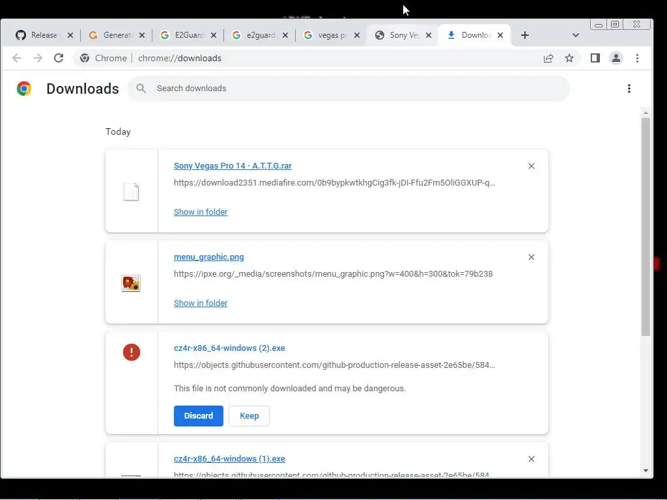Screen dimensions: 667x500
Task: Click the cz4r-x86_64-windows (2).exe file name
Action: click(x=229, y=348)
